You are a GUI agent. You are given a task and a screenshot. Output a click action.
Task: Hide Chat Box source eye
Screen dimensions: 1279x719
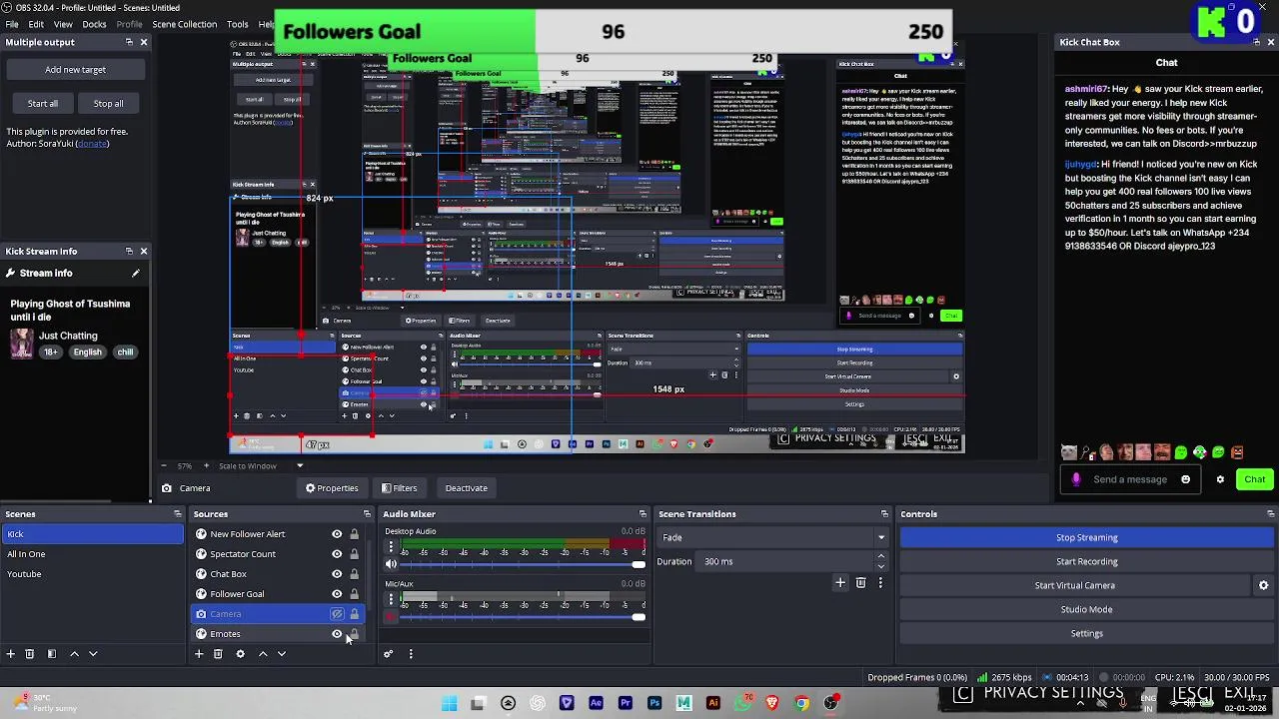click(337, 574)
